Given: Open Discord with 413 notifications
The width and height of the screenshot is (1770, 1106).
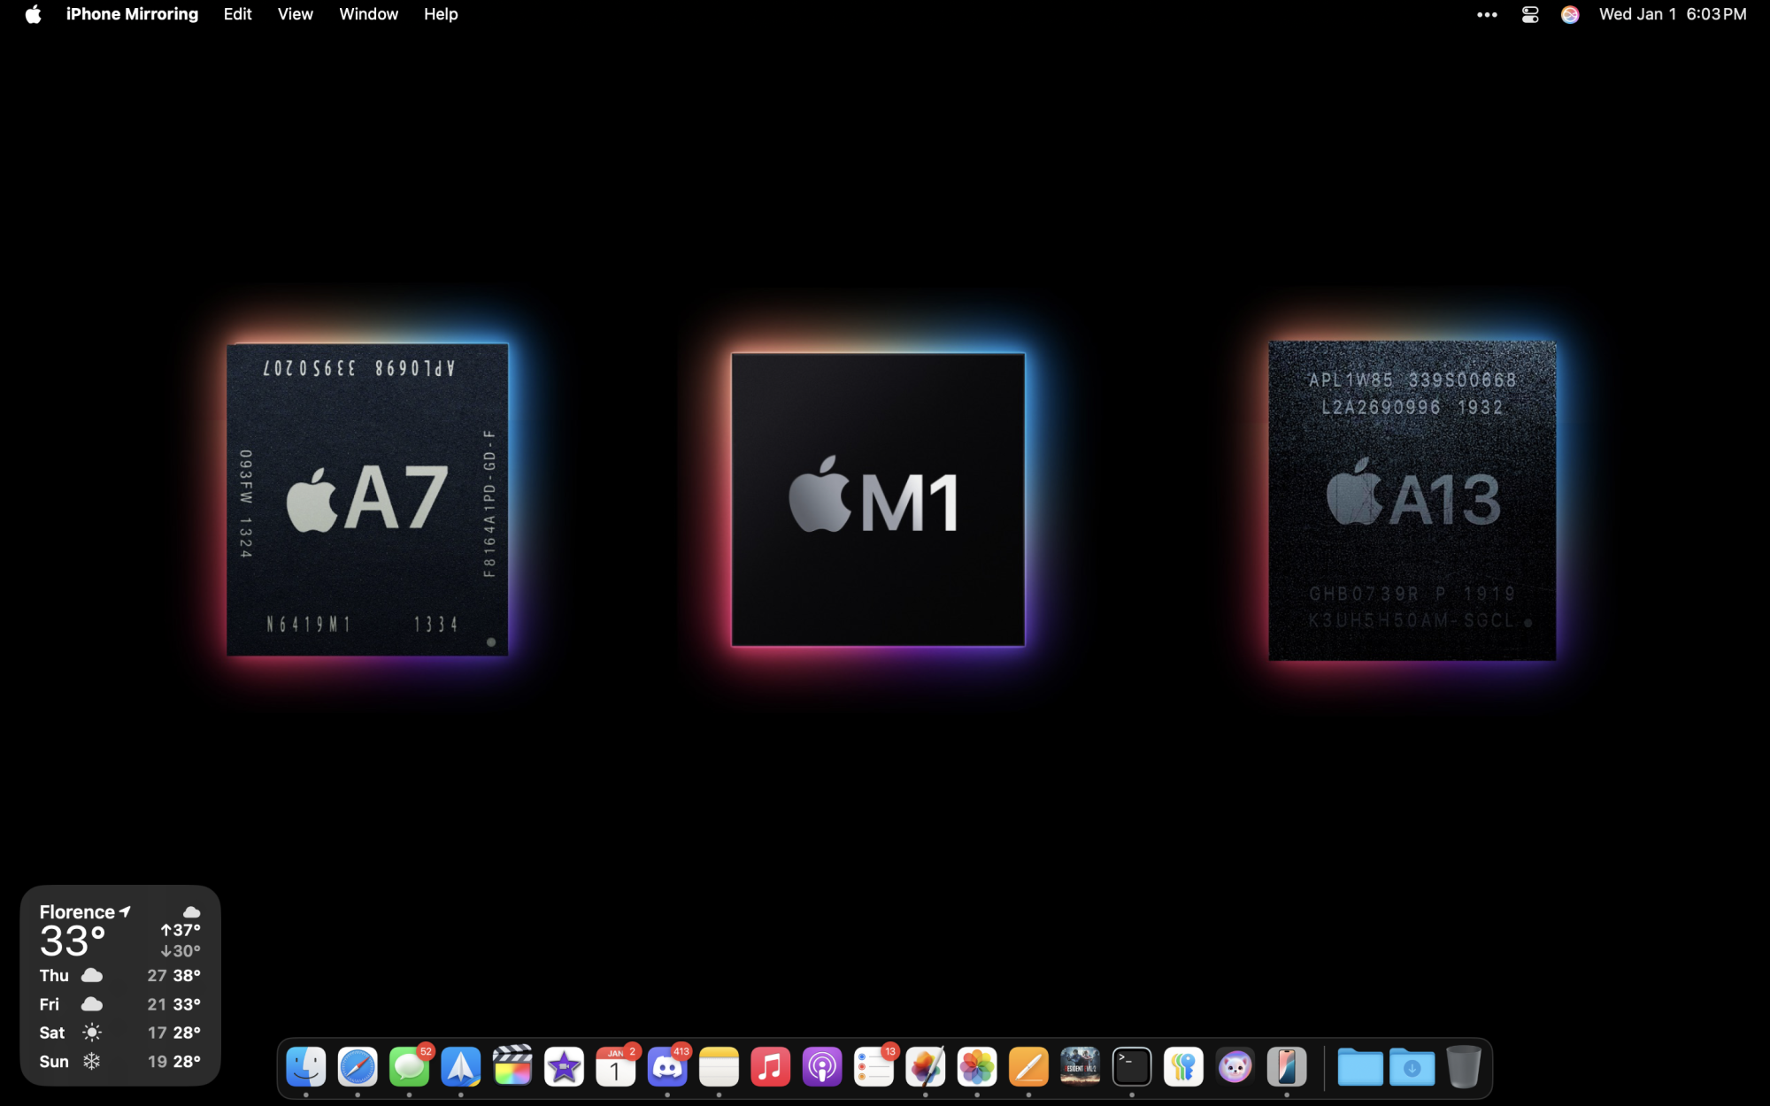Looking at the screenshot, I should tap(667, 1067).
